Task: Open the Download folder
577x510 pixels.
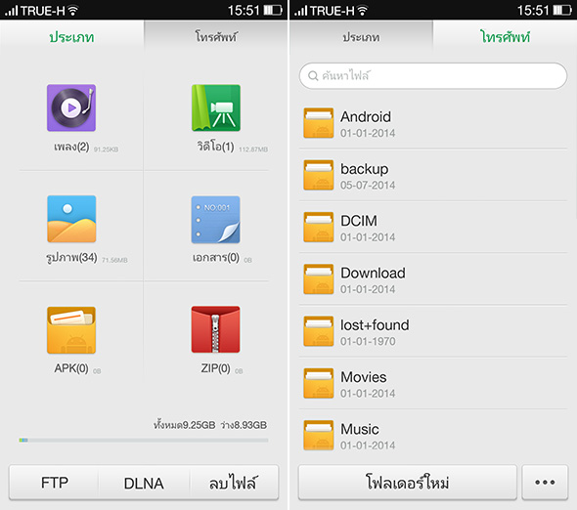Action: tap(433, 279)
